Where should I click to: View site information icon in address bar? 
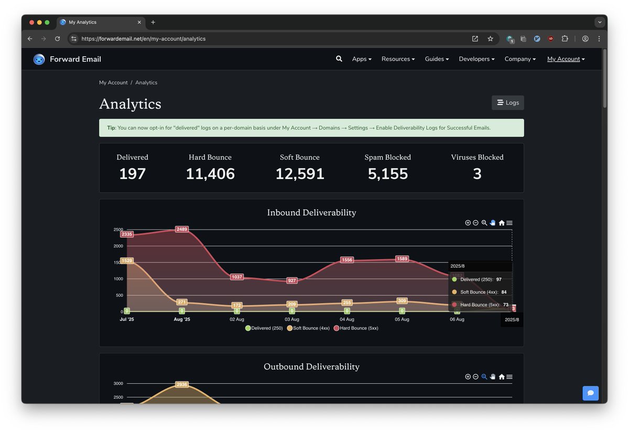[x=74, y=39]
